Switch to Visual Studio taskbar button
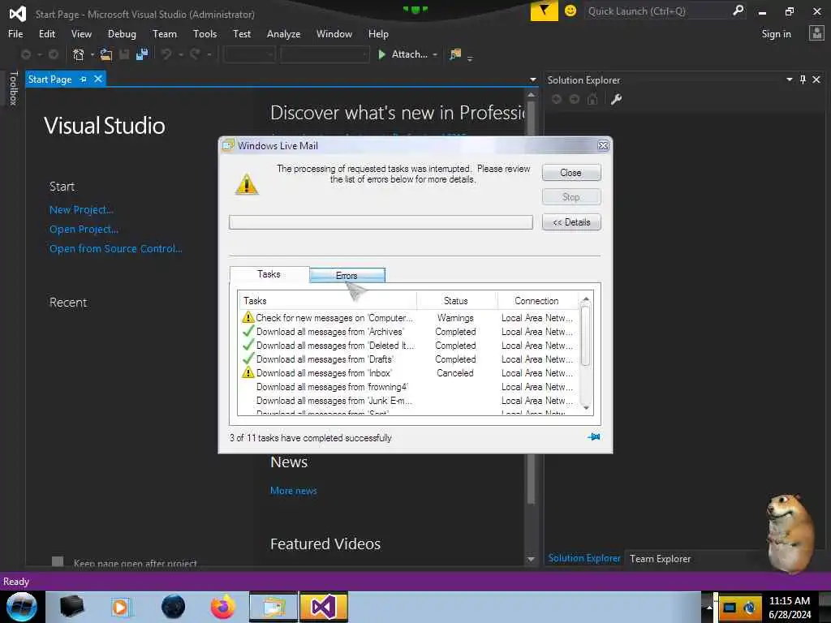831x623 pixels. 324,607
